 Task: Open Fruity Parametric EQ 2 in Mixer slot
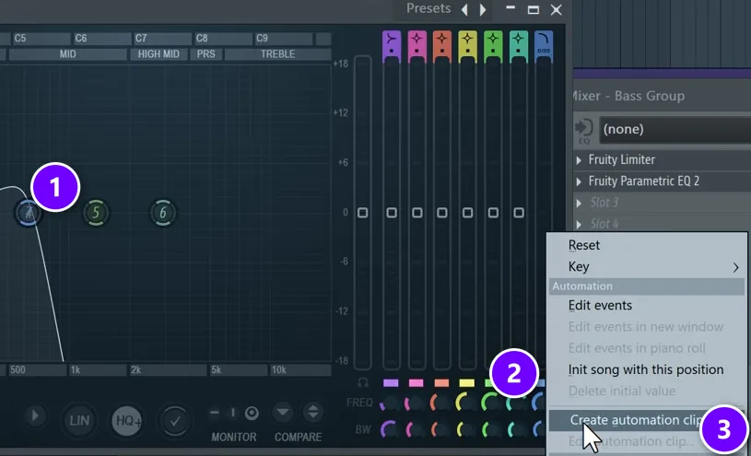[644, 181]
